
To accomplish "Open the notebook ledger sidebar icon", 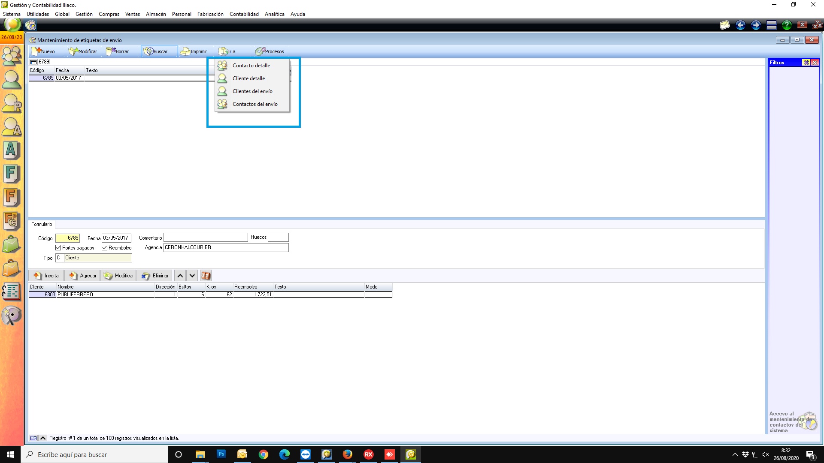I will (12, 292).
